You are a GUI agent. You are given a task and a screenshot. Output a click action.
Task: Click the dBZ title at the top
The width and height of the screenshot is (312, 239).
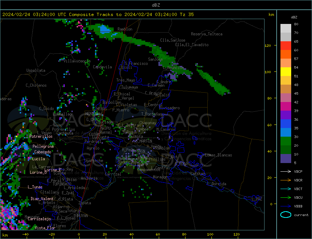click(x=156, y=5)
